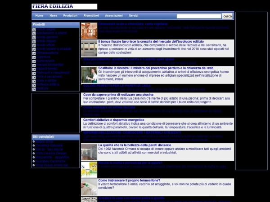270x202 pixels.
Task: Click the arrow icon beside Impianti idrosanitari
Action: tap(34, 66)
